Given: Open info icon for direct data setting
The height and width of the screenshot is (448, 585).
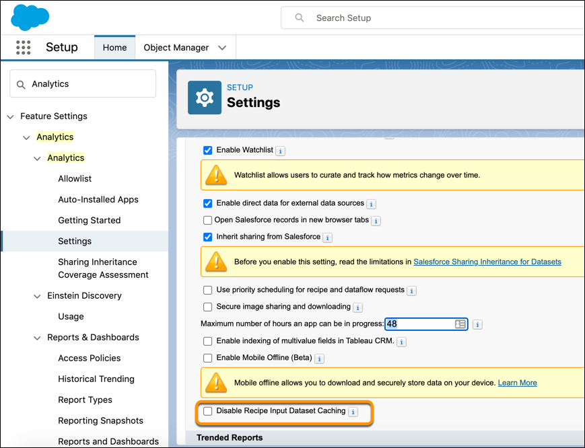Looking at the screenshot, I should [x=371, y=204].
